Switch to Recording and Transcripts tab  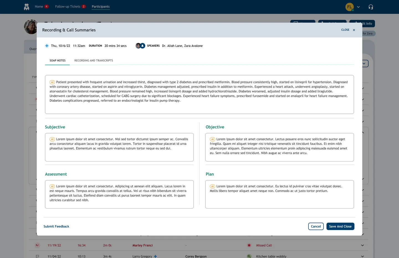(94, 60)
